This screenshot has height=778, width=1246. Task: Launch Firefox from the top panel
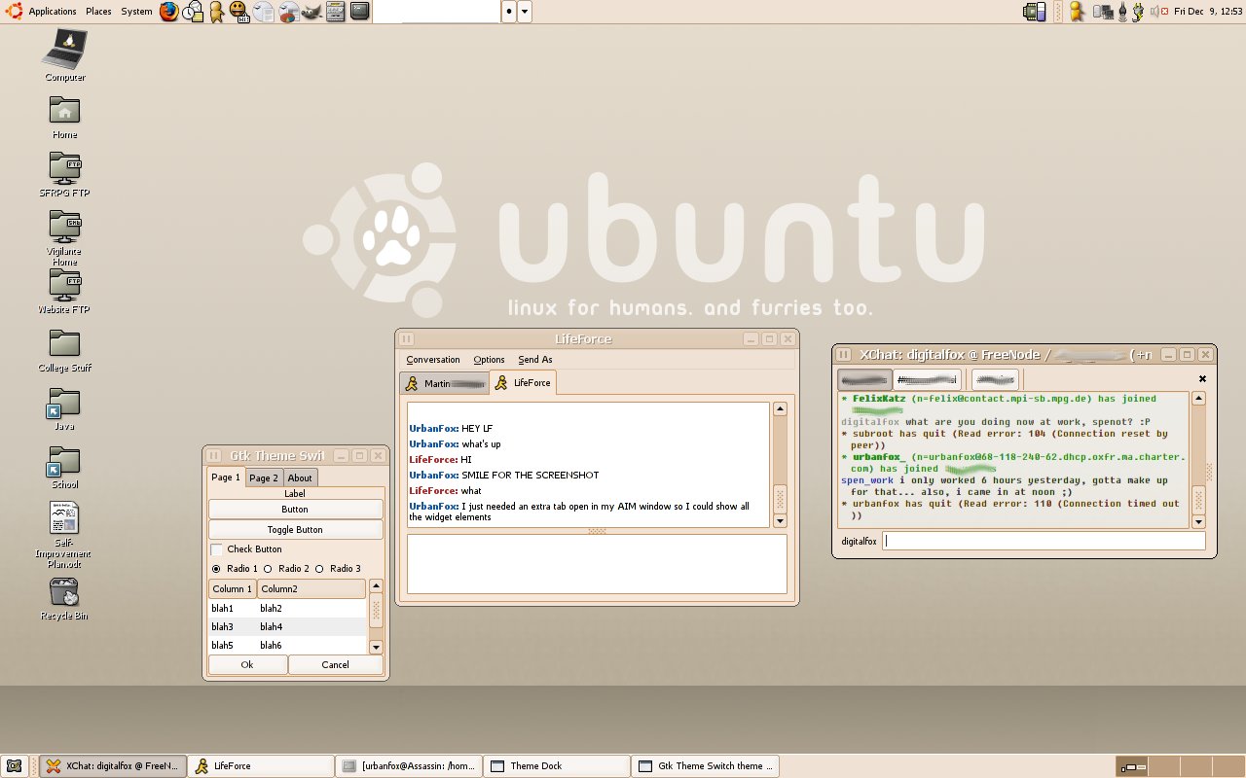click(169, 12)
